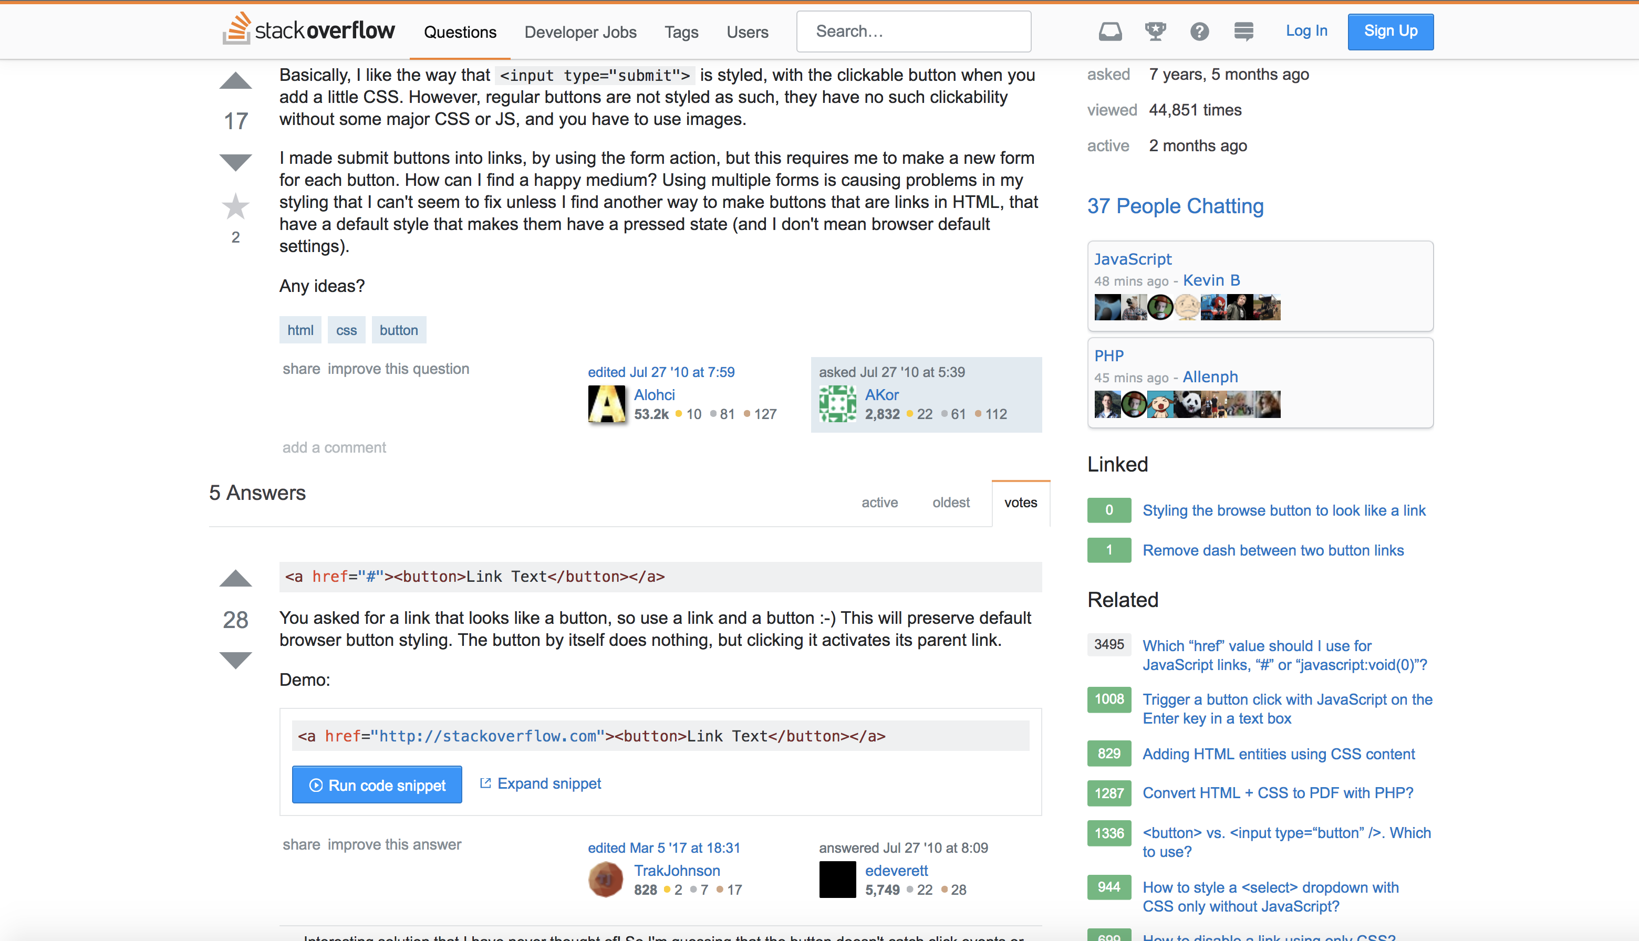Image resolution: width=1639 pixels, height=941 pixels.
Task: Go to Stack Overflow home logo
Action: (x=308, y=30)
